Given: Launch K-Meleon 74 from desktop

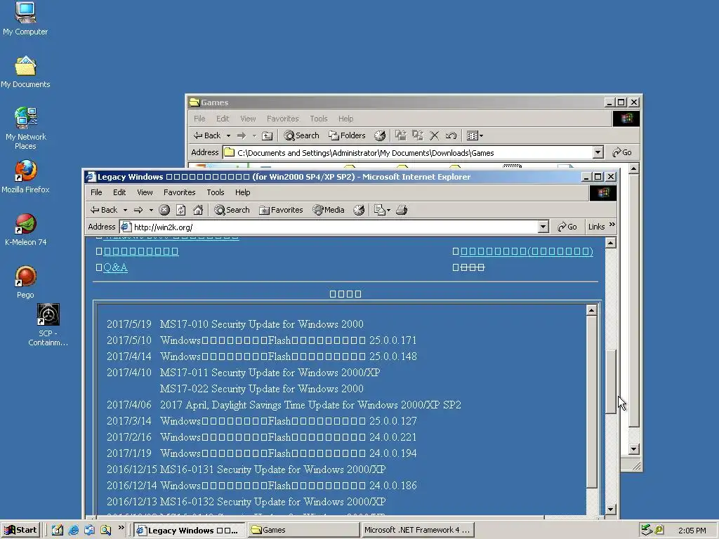Looking at the screenshot, I should [25, 229].
